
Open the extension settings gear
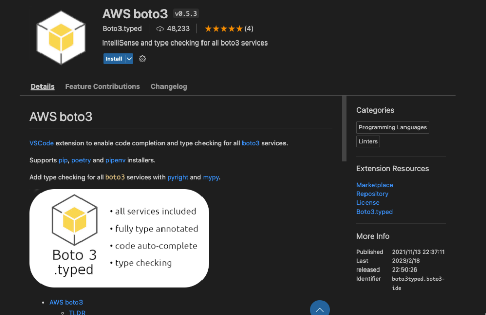[142, 59]
